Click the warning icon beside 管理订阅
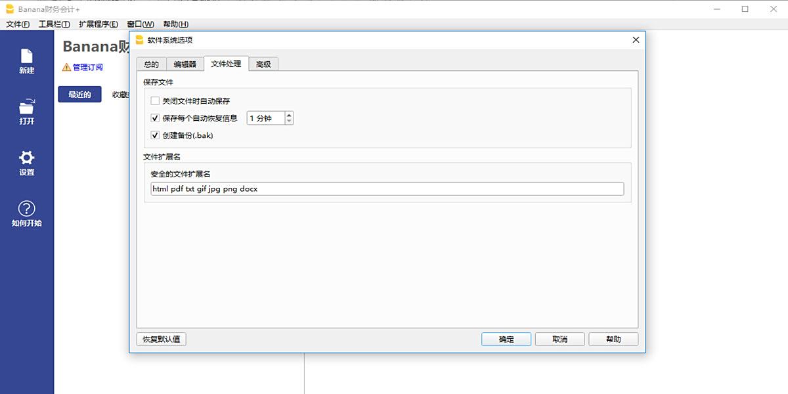Screen dimensions: 788x394 tap(66, 67)
